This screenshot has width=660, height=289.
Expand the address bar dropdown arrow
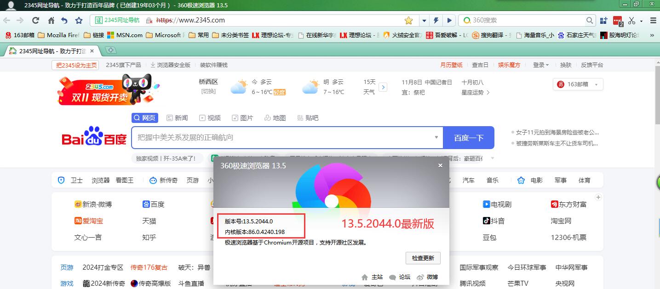pos(424,20)
